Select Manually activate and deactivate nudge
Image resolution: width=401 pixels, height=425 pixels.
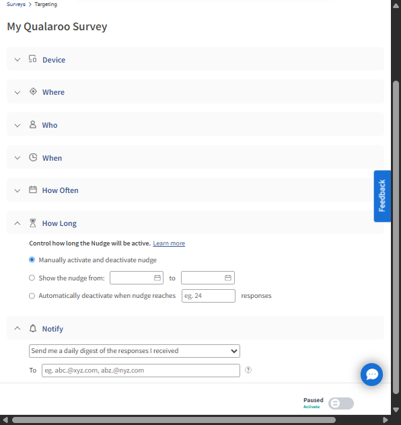coord(32,260)
